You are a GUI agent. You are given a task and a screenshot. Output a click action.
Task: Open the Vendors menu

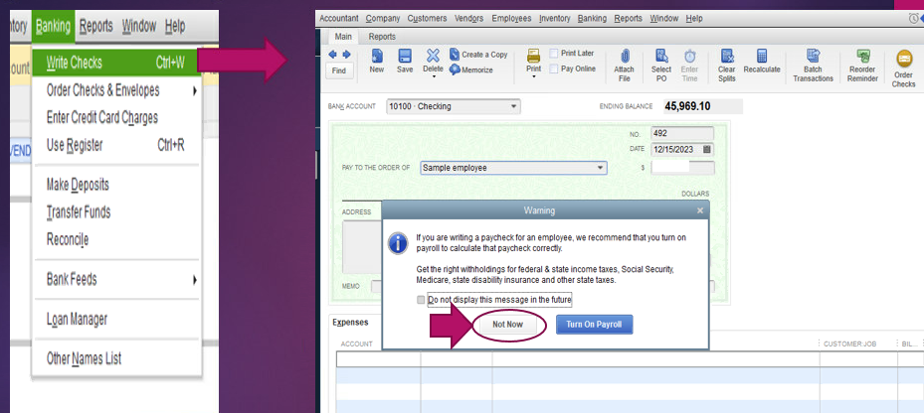pos(469,18)
